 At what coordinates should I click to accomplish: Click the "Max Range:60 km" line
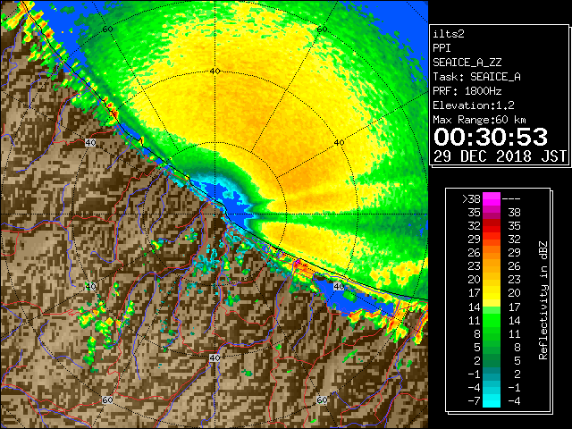(x=479, y=120)
